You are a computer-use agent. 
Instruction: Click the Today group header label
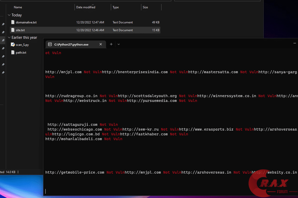point(17,15)
